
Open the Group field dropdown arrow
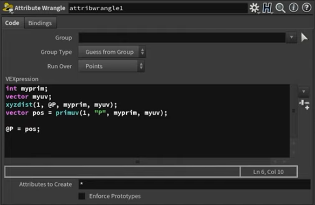[292, 38]
